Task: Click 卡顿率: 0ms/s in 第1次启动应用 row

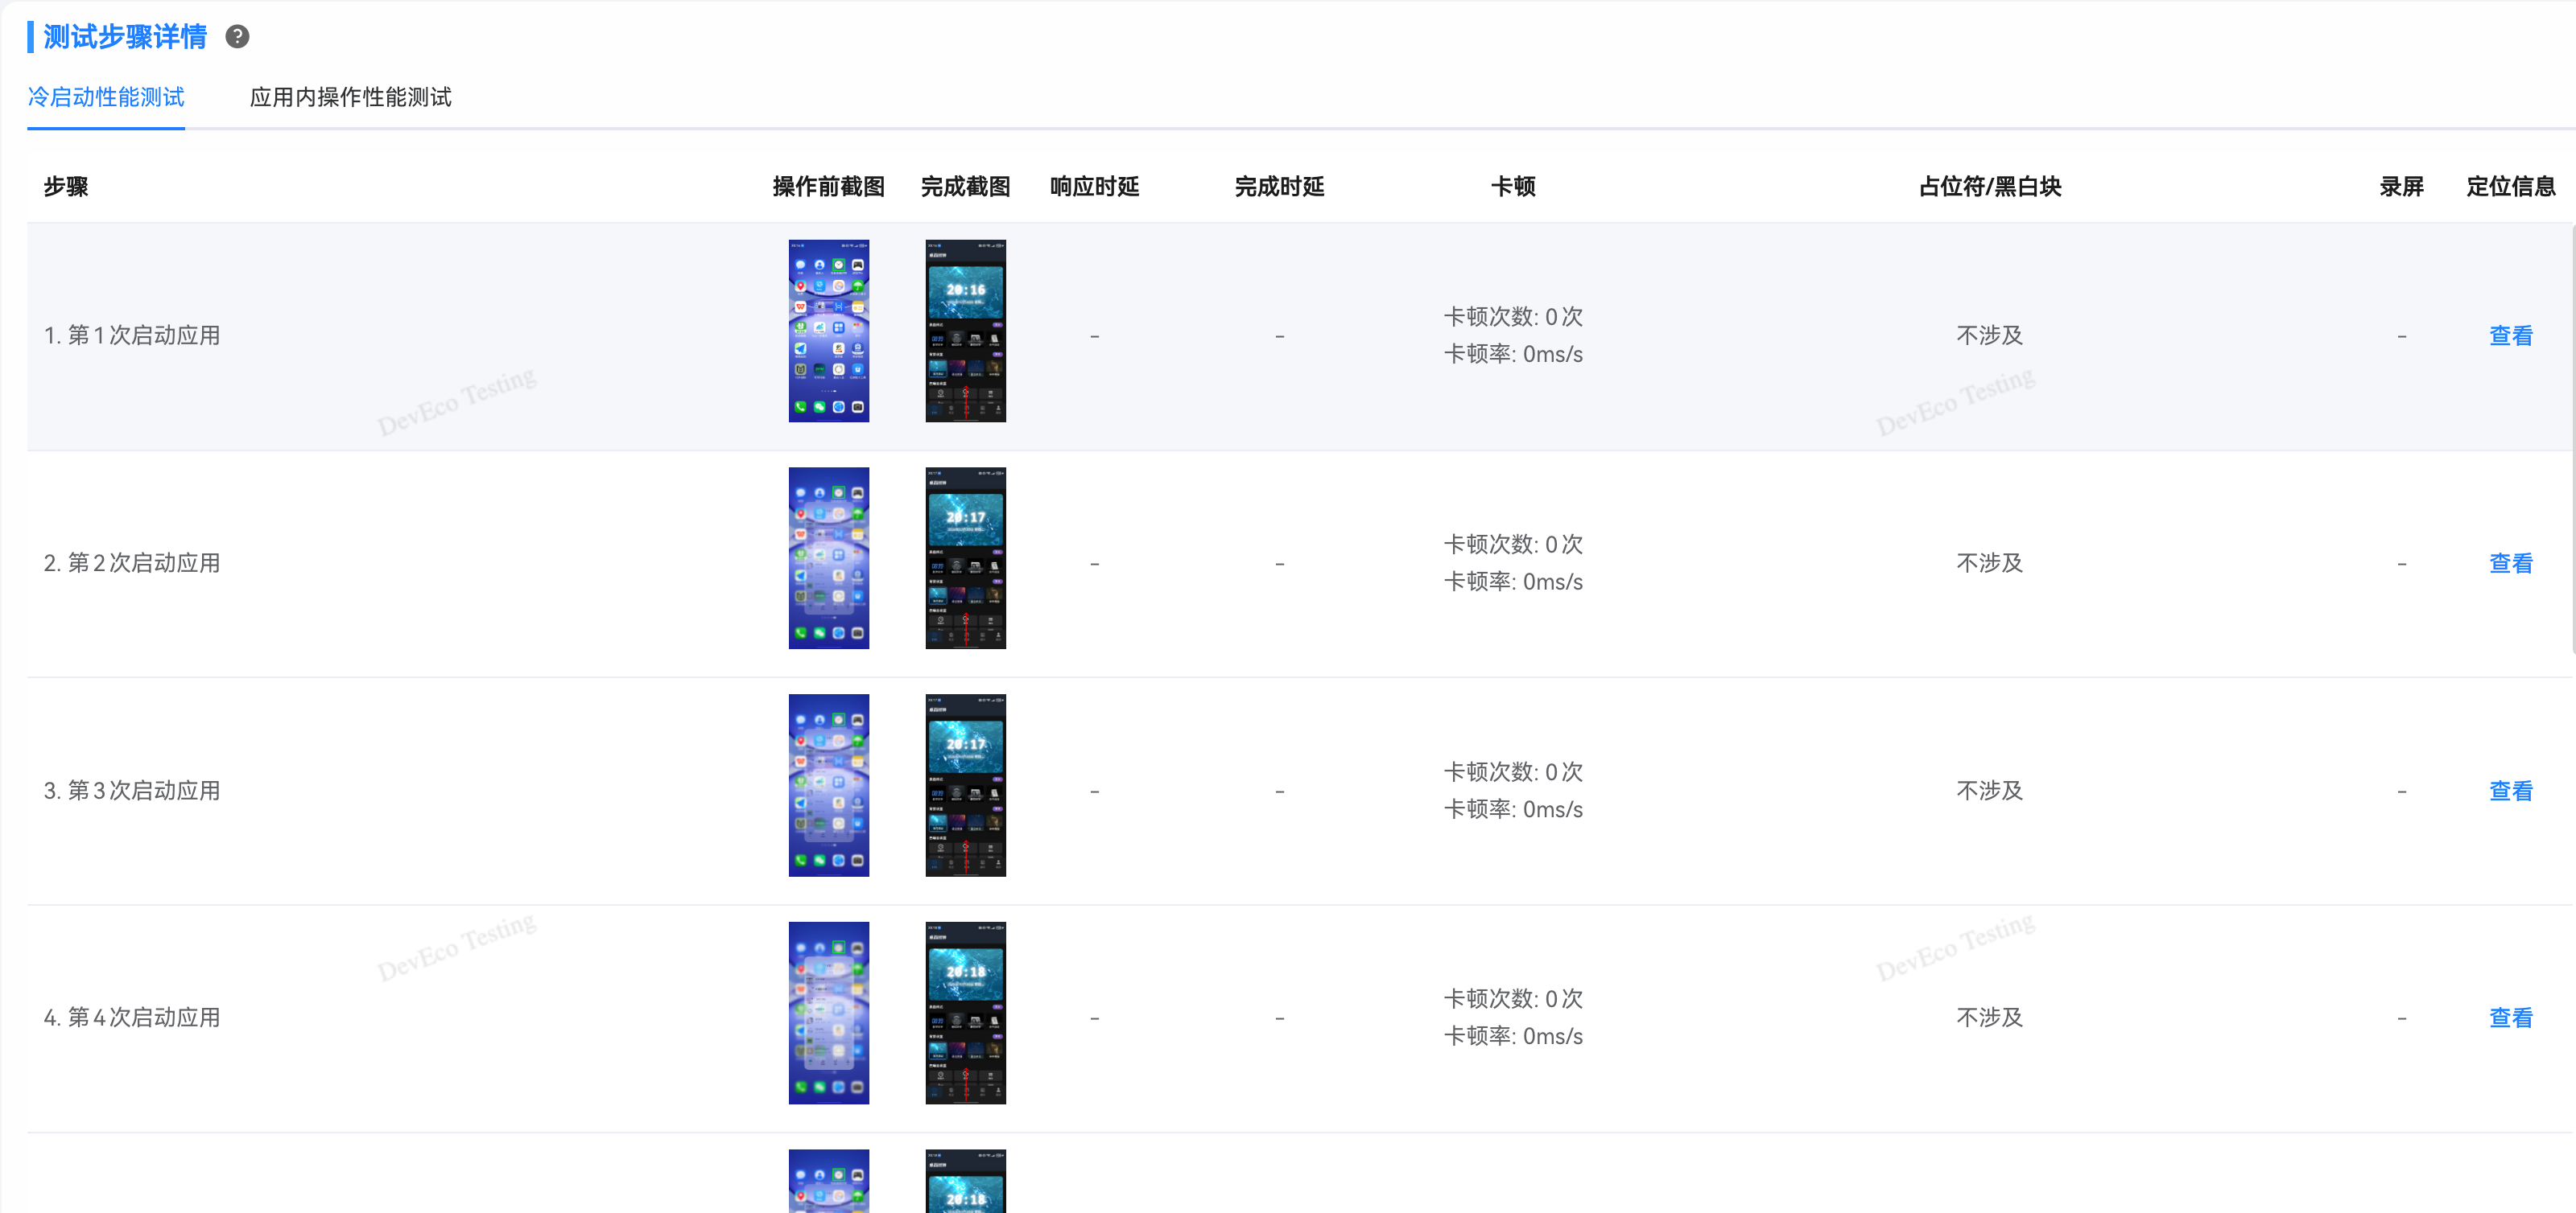Action: (x=1513, y=355)
